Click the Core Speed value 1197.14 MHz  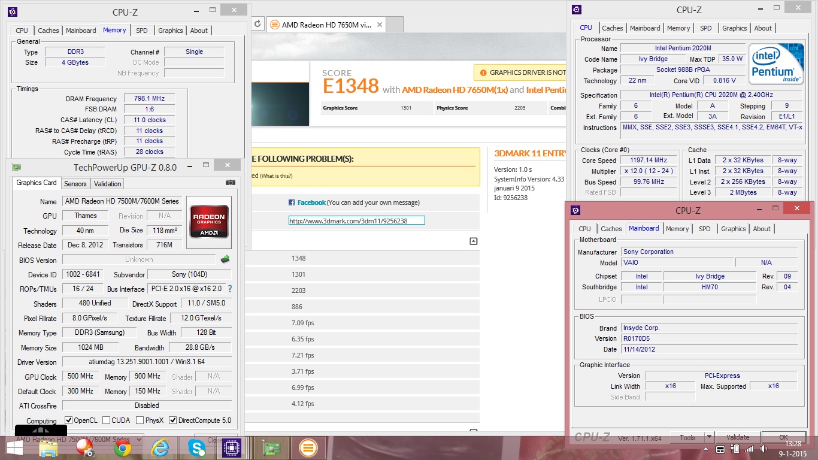tap(649, 161)
